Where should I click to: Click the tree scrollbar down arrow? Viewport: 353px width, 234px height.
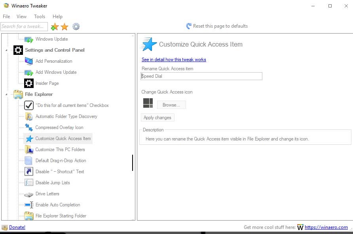point(133,219)
